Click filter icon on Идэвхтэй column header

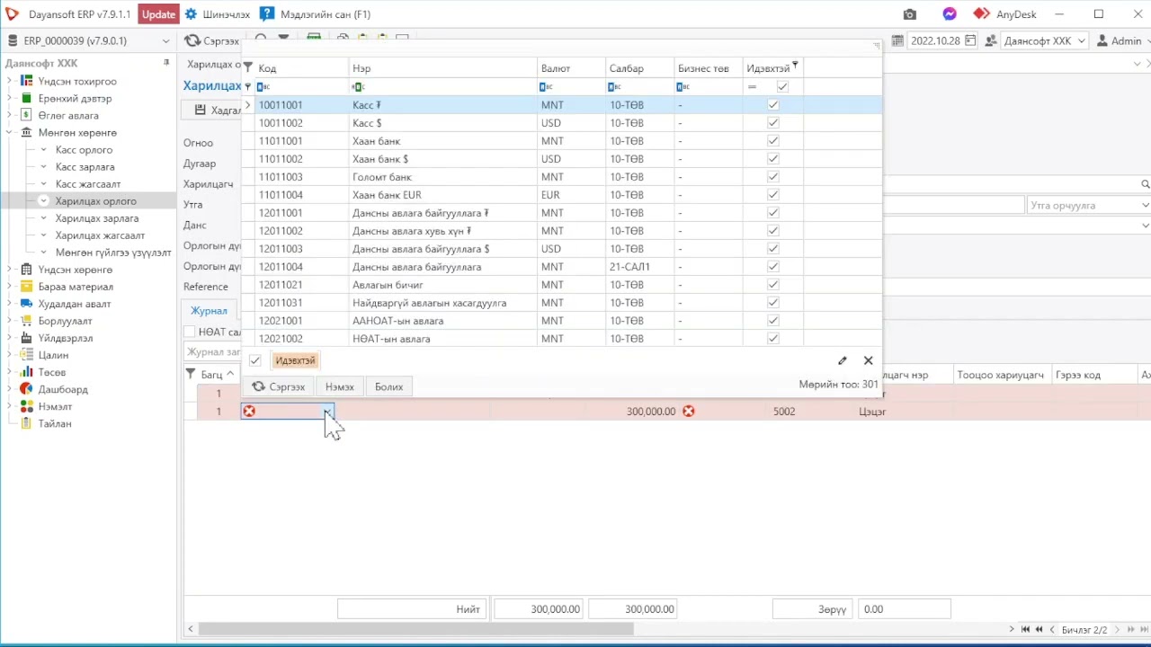pyautogui.click(x=795, y=65)
